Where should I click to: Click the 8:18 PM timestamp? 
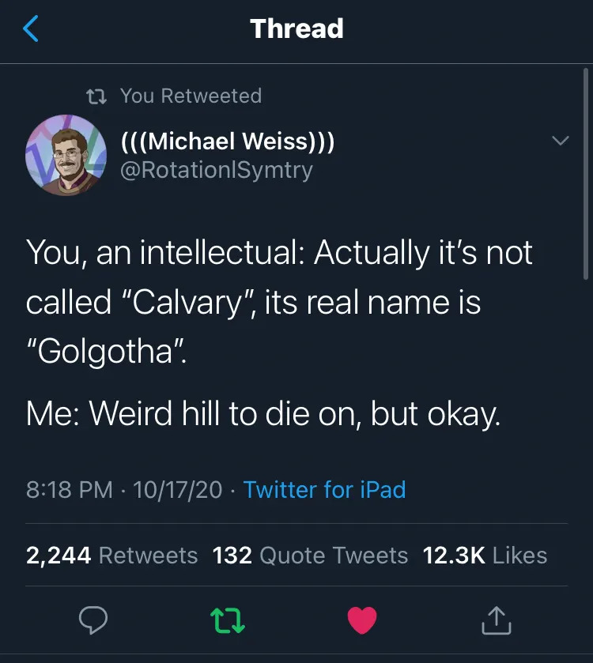point(70,489)
